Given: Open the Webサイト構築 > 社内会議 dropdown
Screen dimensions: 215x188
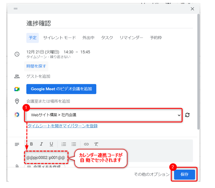Looking at the screenshot, I should pyautogui.click(x=104, y=115).
